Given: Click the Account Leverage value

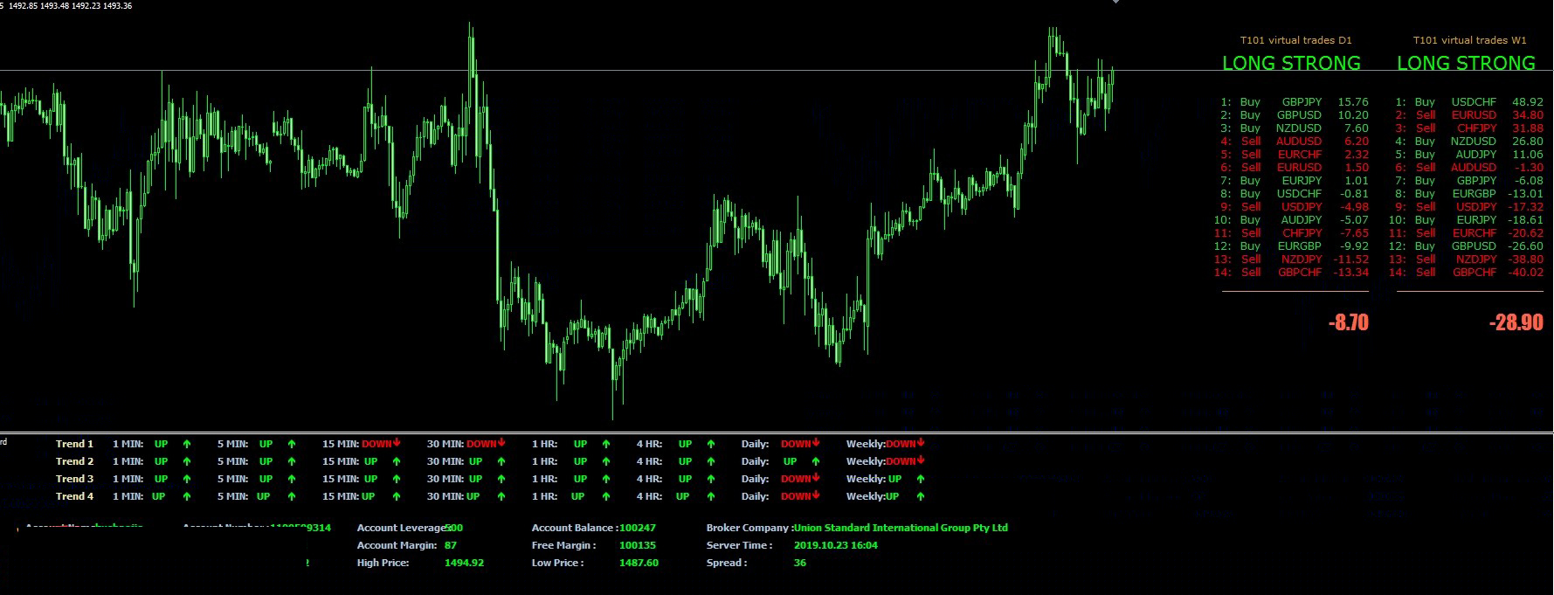Looking at the screenshot, I should (x=454, y=528).
